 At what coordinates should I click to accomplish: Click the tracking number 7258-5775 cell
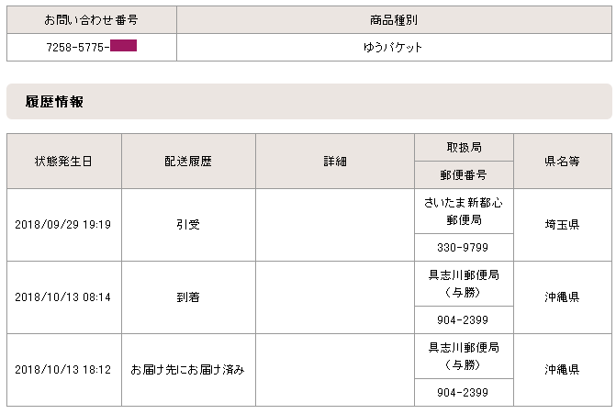[92, 47]
